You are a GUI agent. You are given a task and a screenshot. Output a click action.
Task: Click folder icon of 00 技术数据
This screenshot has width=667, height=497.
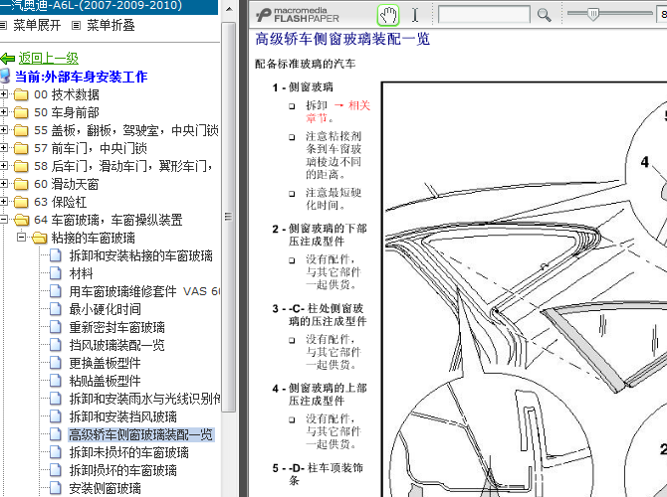click(x=21, y=94)
